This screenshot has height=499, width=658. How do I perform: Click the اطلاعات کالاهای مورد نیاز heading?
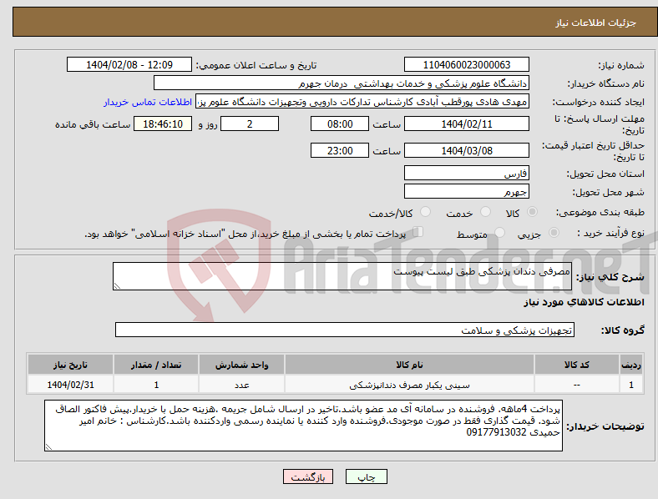[584, 302]
